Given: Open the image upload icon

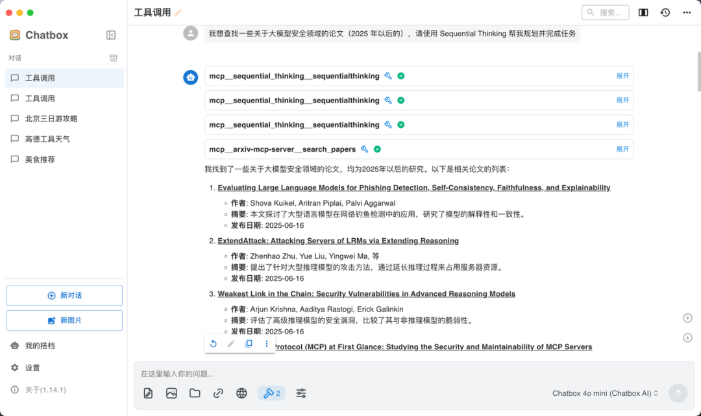Looking at the screenshot, I should click(171, 393).
